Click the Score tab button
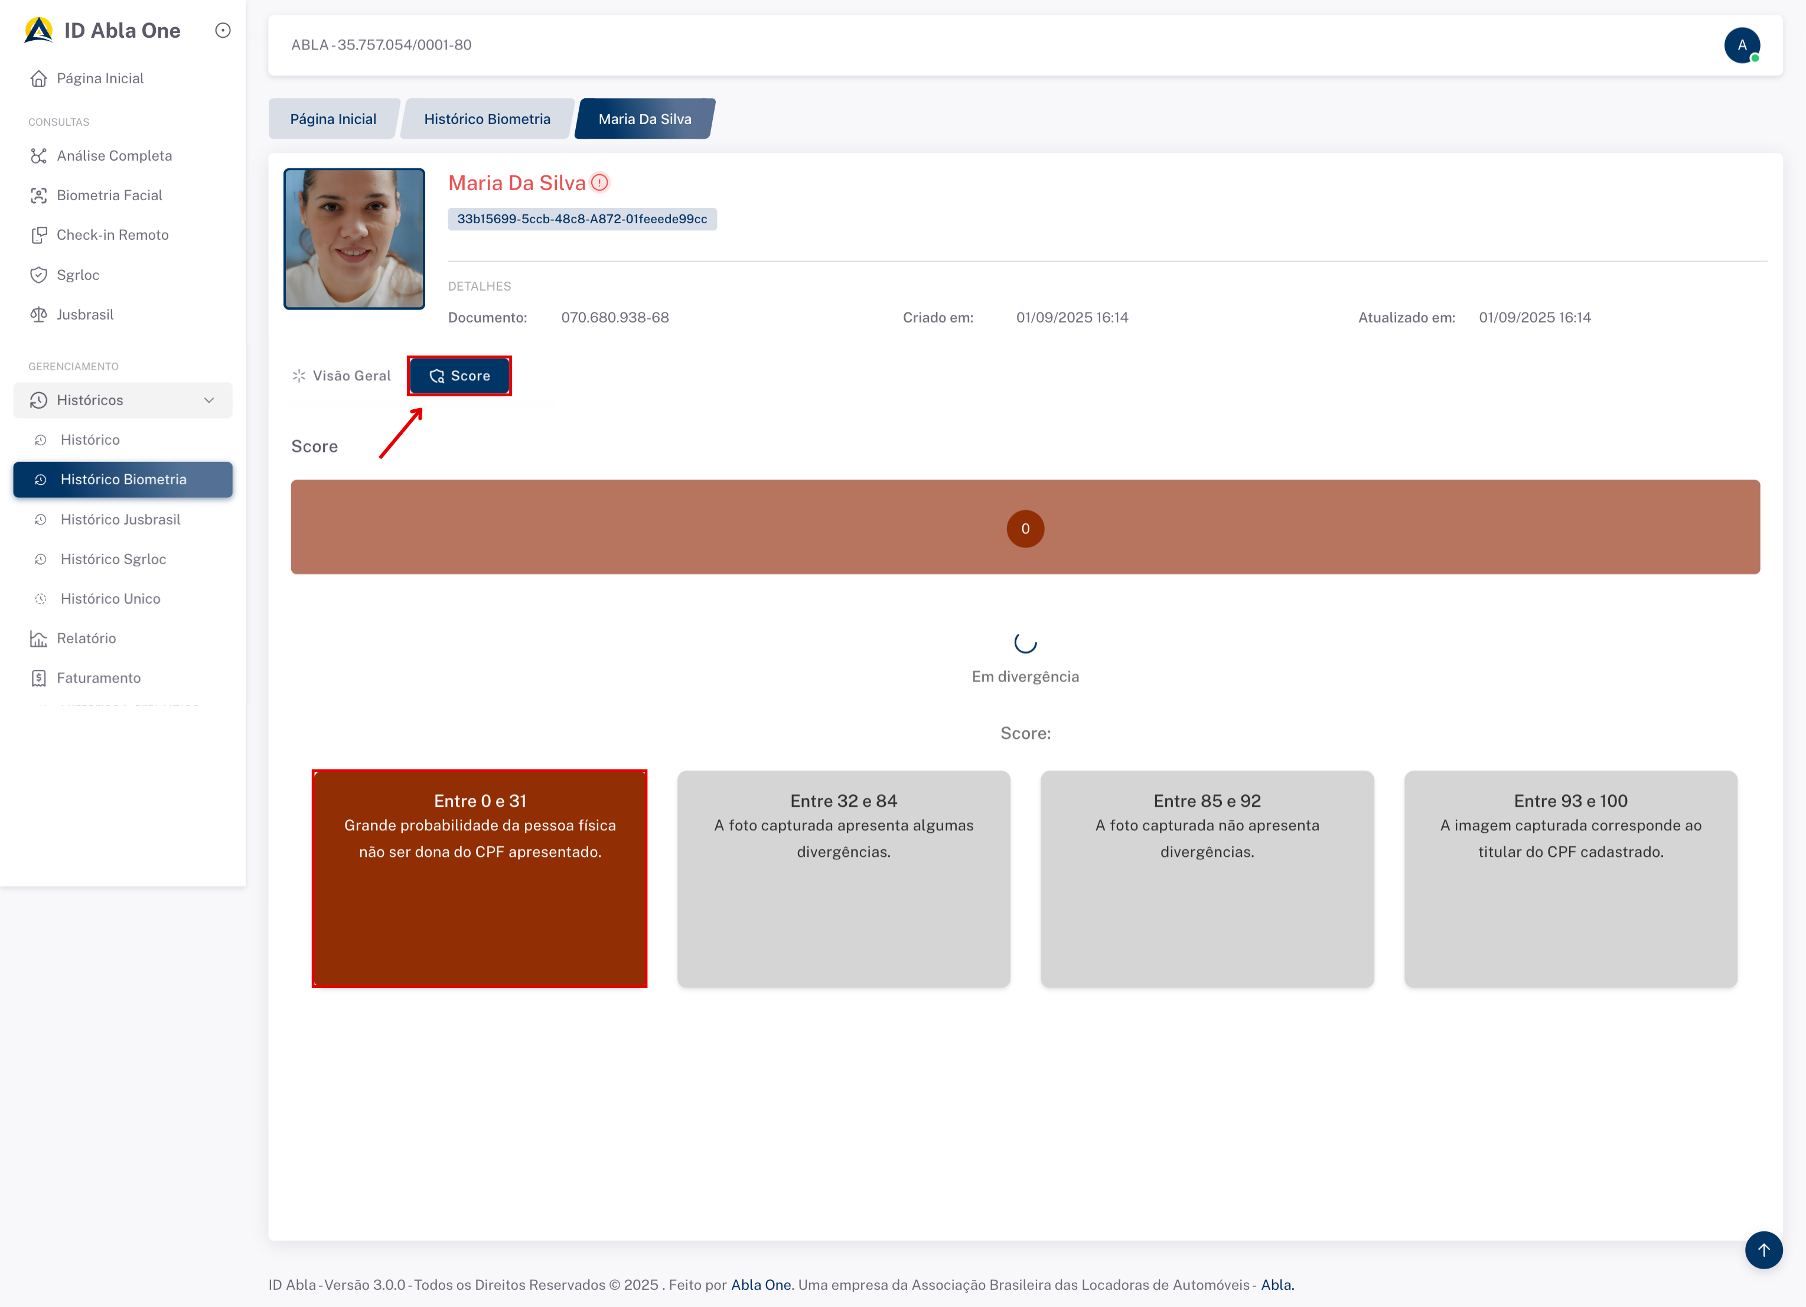 coord(459,376)
